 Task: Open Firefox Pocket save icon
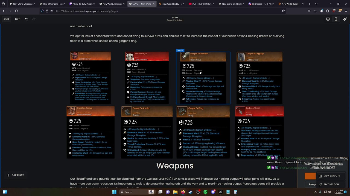309,11
